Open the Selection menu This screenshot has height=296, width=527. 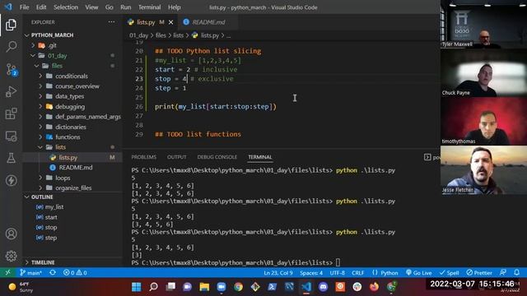point(66,7)
